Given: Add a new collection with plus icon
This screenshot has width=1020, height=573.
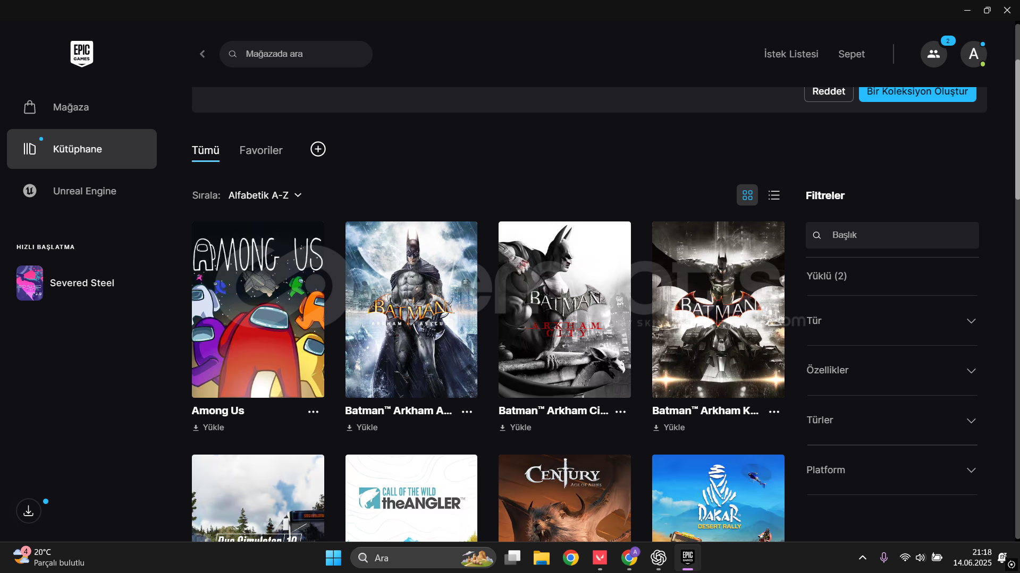Looking at the screenshot, I should coord(318,149).
